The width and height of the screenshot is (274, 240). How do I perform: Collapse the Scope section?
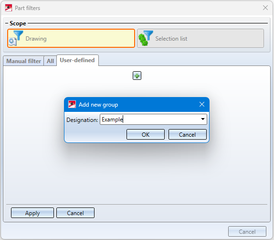[x=7, y=23]
